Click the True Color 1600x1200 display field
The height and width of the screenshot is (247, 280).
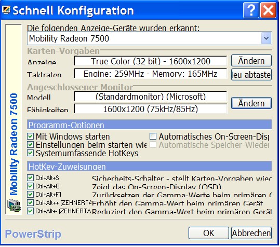click(151, 61)
